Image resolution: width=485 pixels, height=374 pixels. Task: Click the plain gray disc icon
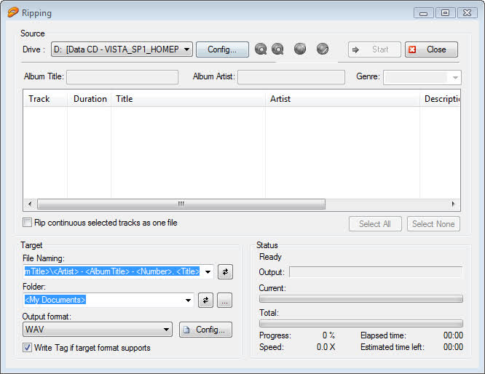click(x=300, y=49)
